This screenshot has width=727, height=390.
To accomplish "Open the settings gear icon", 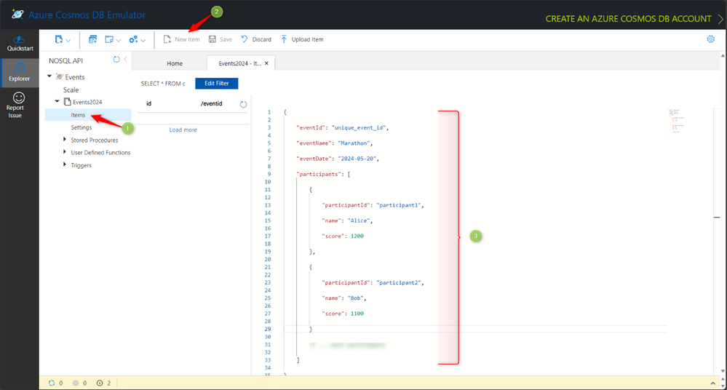I will click(x=710, y=39).
